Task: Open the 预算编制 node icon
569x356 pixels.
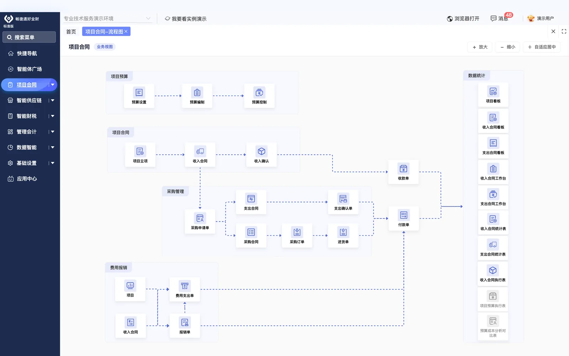Action: [197, 93]
